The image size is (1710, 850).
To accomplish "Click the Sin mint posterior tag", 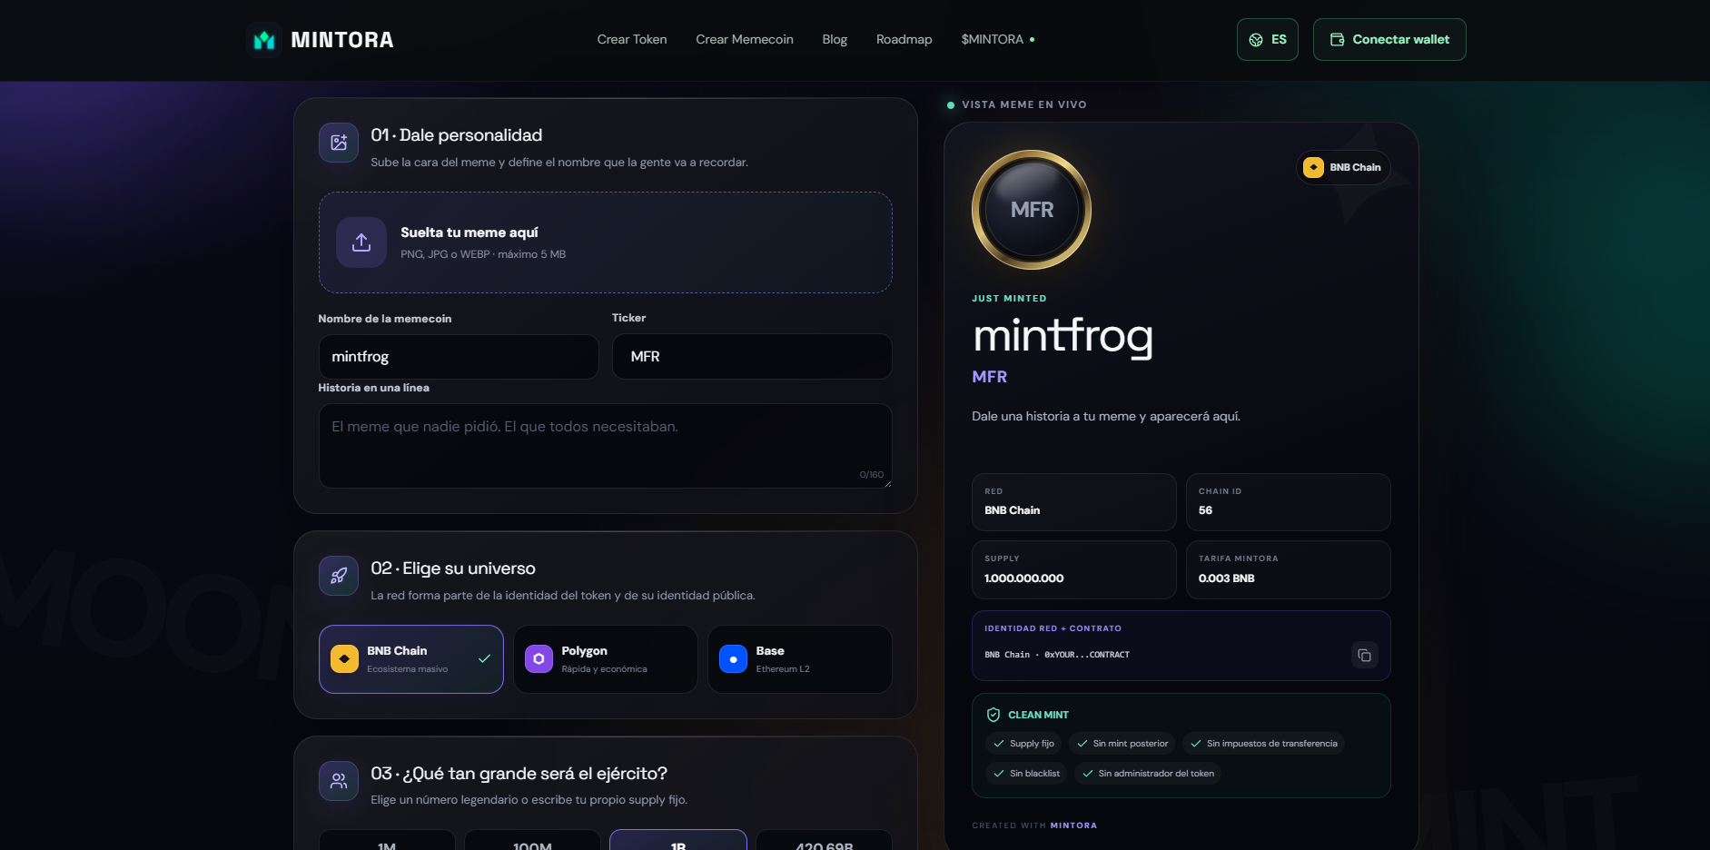I will (1122, 744).
